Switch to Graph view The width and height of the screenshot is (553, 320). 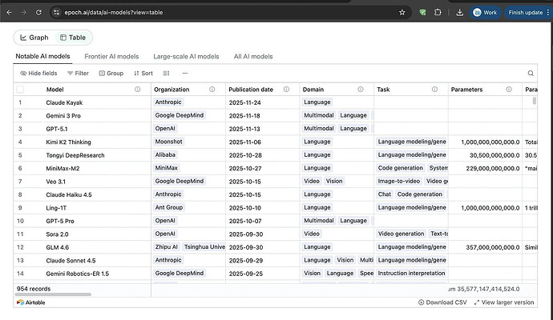[34, 38]
